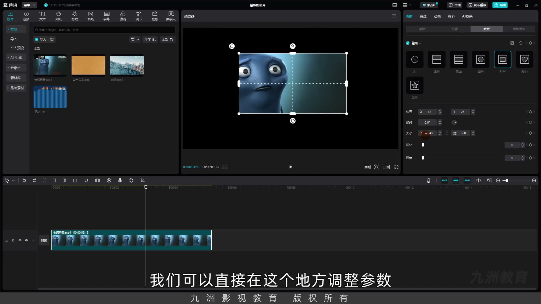Open the 排序 sort dropdown
Screen dimensions: 541x304
(150, 39)
